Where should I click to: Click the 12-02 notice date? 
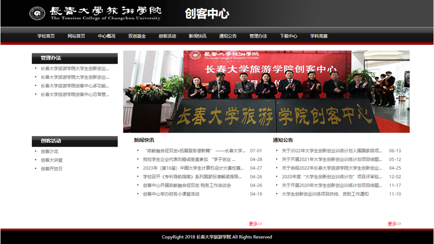[x=395, y=176]
